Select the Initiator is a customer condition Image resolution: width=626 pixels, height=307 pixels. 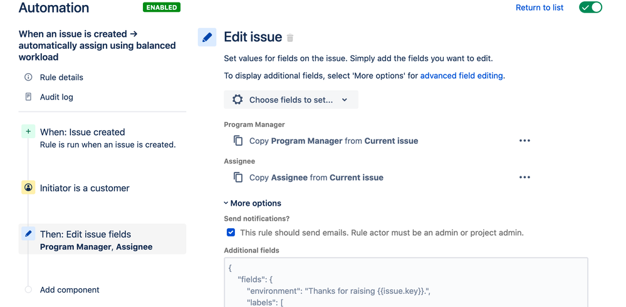pos(85,188)
